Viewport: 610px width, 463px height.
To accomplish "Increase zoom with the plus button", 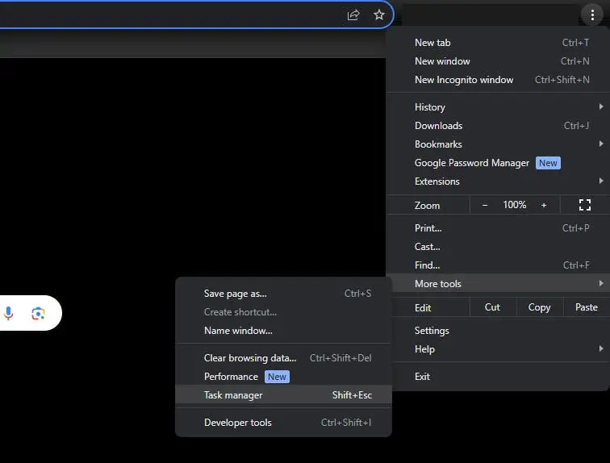I will (544, 205).
